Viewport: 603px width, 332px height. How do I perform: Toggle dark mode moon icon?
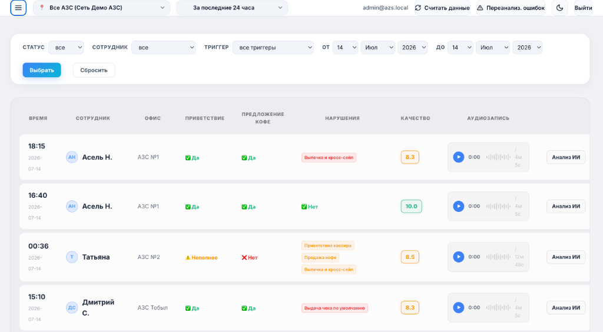[559, 8]
